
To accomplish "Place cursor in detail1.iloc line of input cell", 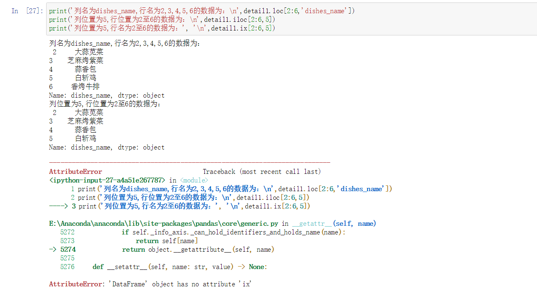I will (162, 20).
